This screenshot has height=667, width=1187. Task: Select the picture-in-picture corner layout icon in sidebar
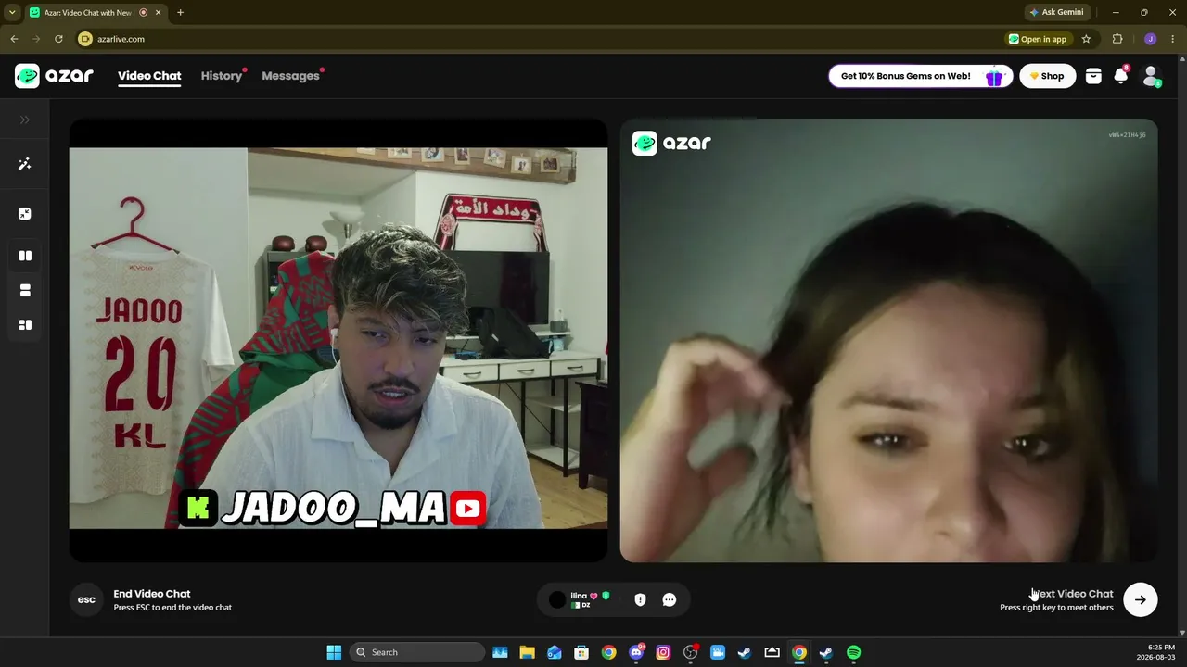[x=25, y=214]
